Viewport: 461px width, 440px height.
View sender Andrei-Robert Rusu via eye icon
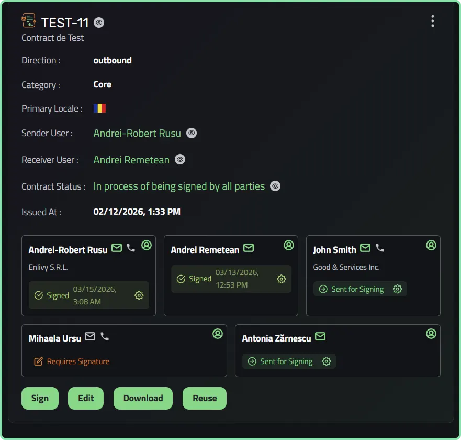[192, 133]
